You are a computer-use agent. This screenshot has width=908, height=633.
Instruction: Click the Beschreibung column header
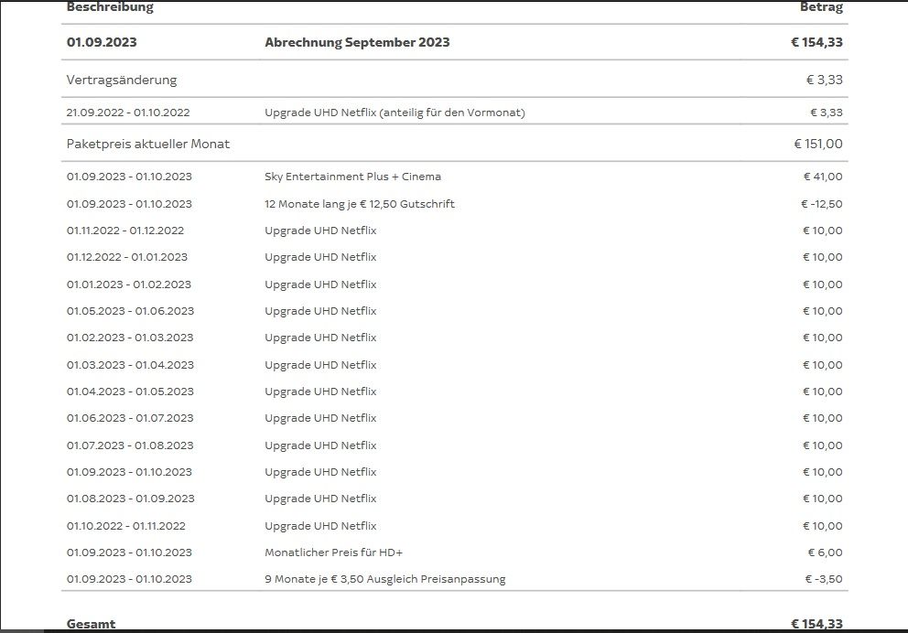(x=110, y=7)
